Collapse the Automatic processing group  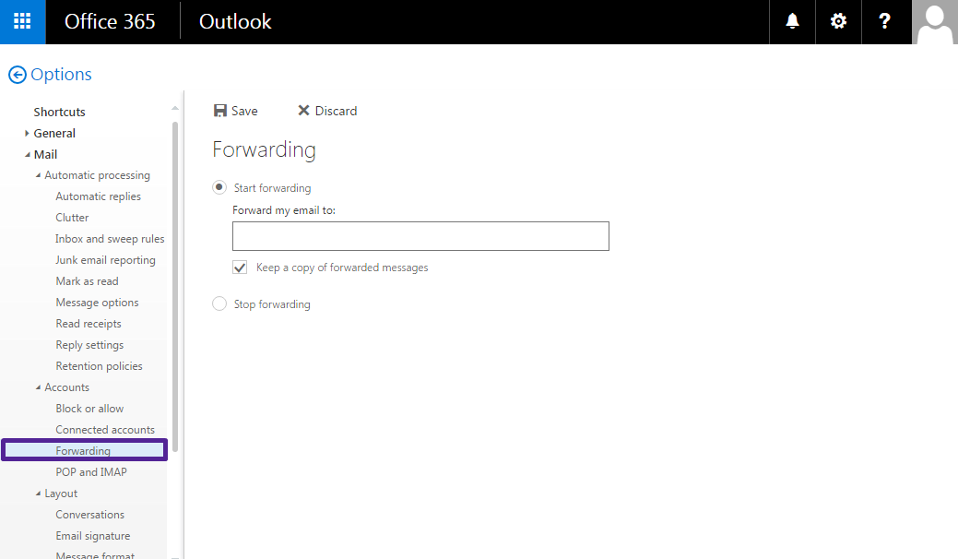pos(38,175)
